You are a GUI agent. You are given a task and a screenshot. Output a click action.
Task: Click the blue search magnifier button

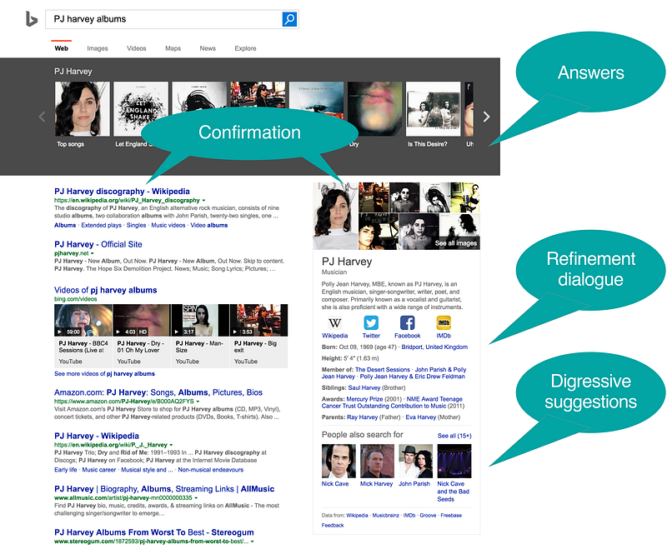coord(289,19)
